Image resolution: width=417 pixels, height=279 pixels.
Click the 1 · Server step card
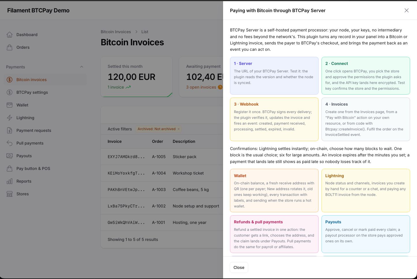coord(274,76)
